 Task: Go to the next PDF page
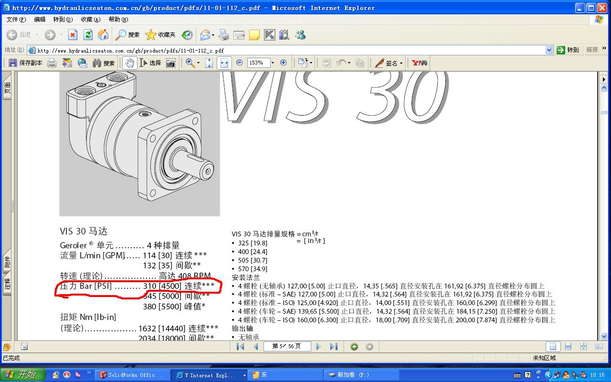[x=319, y=347]
